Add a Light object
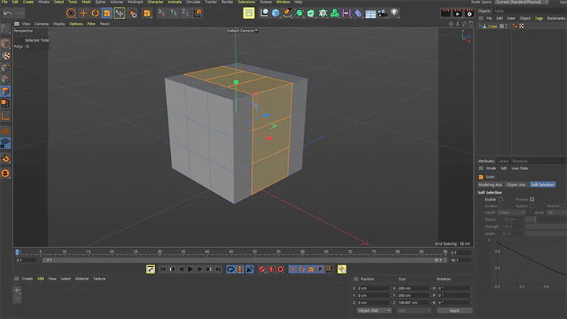 [395, 13]
